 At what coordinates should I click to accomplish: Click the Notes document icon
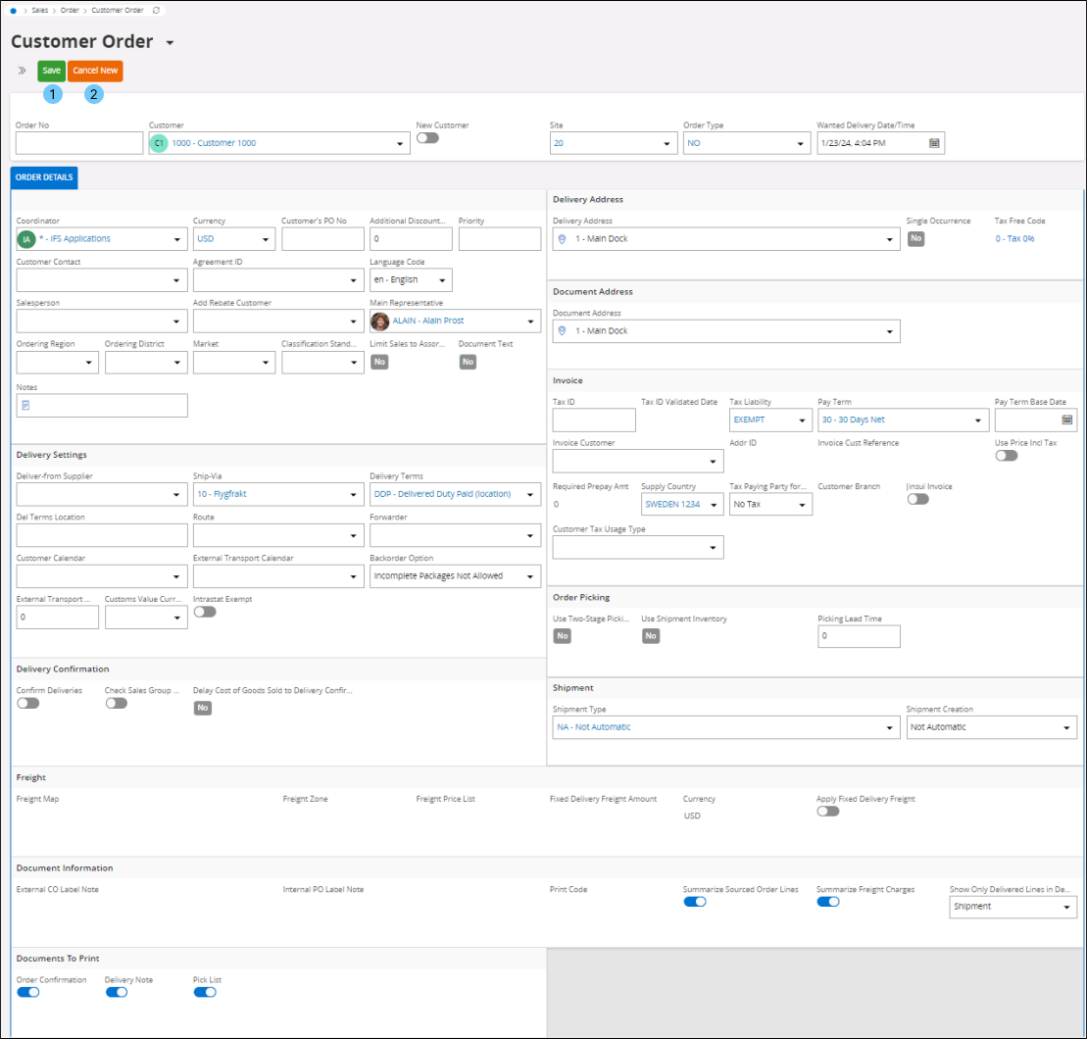(25, 405)
